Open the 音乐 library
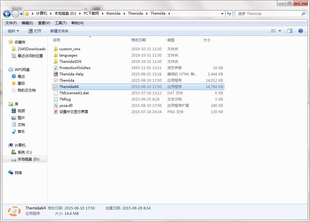310x222 pixels. pos(18,131)
